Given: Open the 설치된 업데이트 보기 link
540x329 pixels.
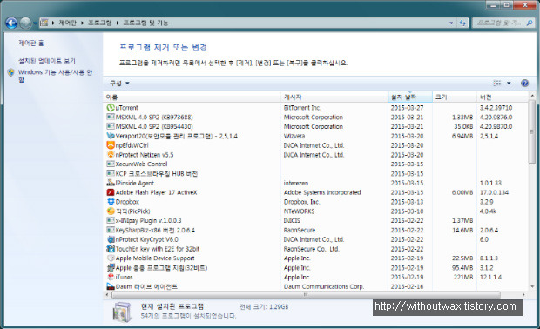Looking at the screenshot, I should (x=47, y=61).
